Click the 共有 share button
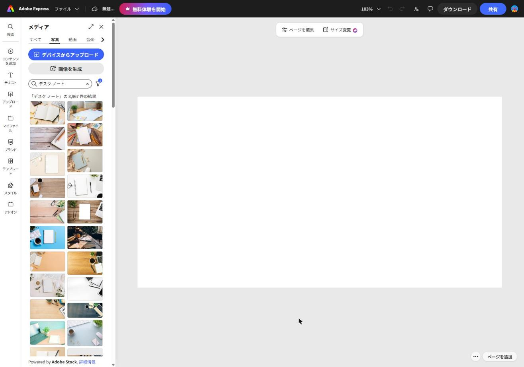 point(493,9)
